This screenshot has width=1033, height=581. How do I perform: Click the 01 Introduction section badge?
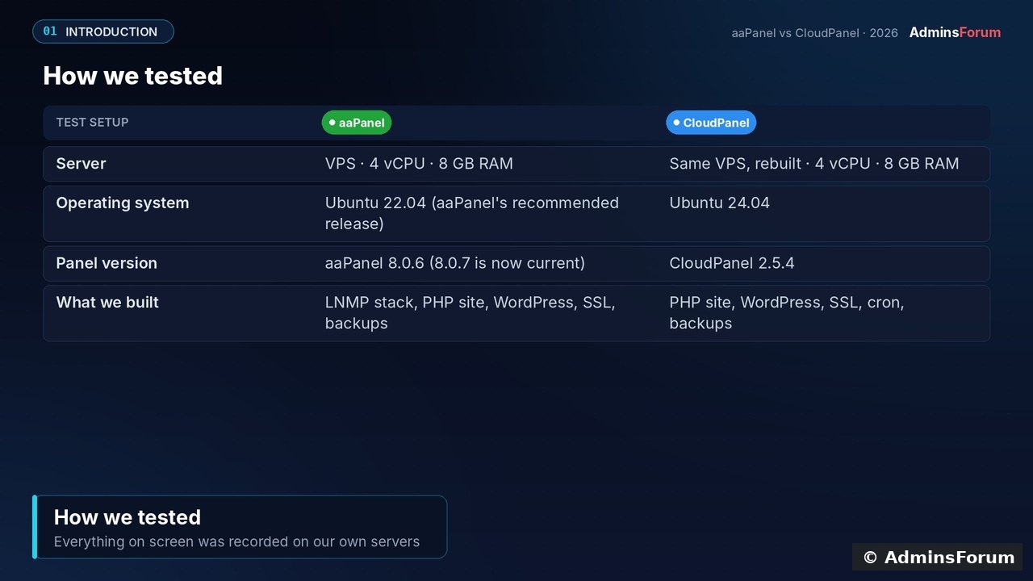tap(103, 31)
